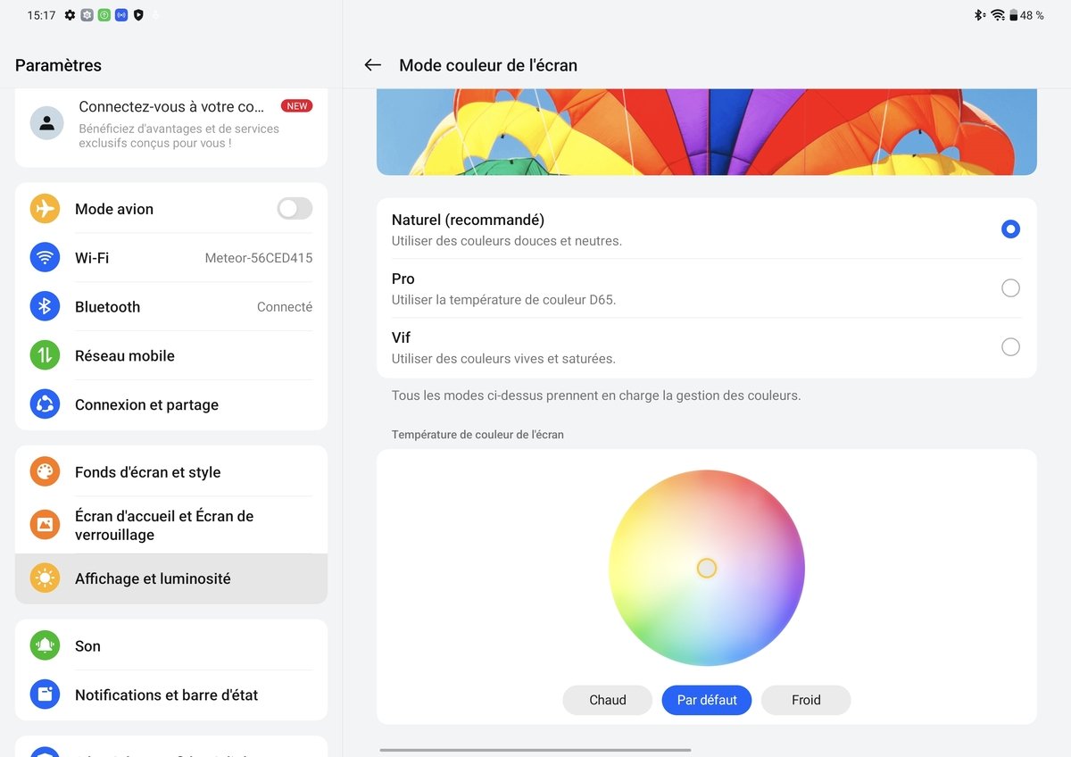Viewport: 1071px width, 757px height.
Task: Set color temperature to Froid
Action: tap(806, 700)
